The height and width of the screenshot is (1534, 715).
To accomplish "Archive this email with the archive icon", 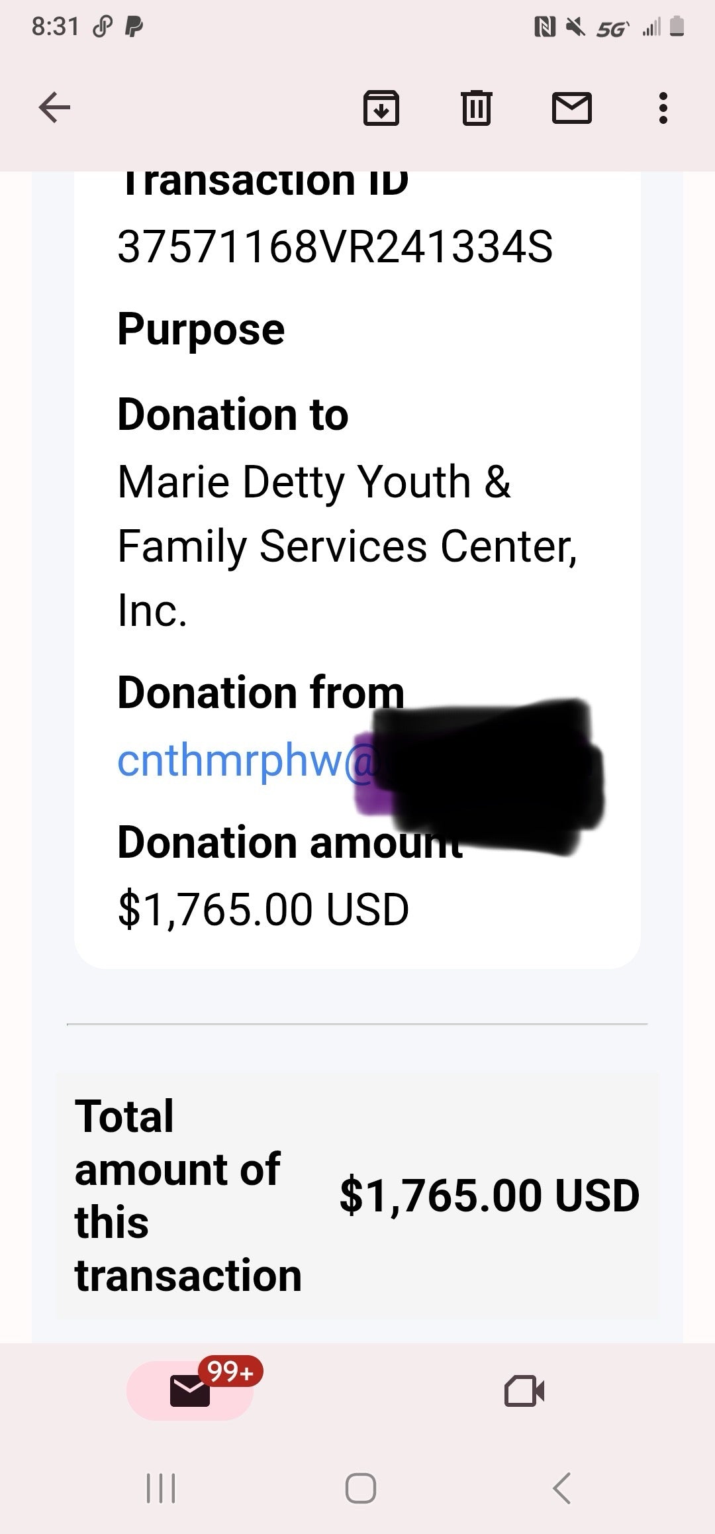I will pyautogui.click(x=381, y=107).
